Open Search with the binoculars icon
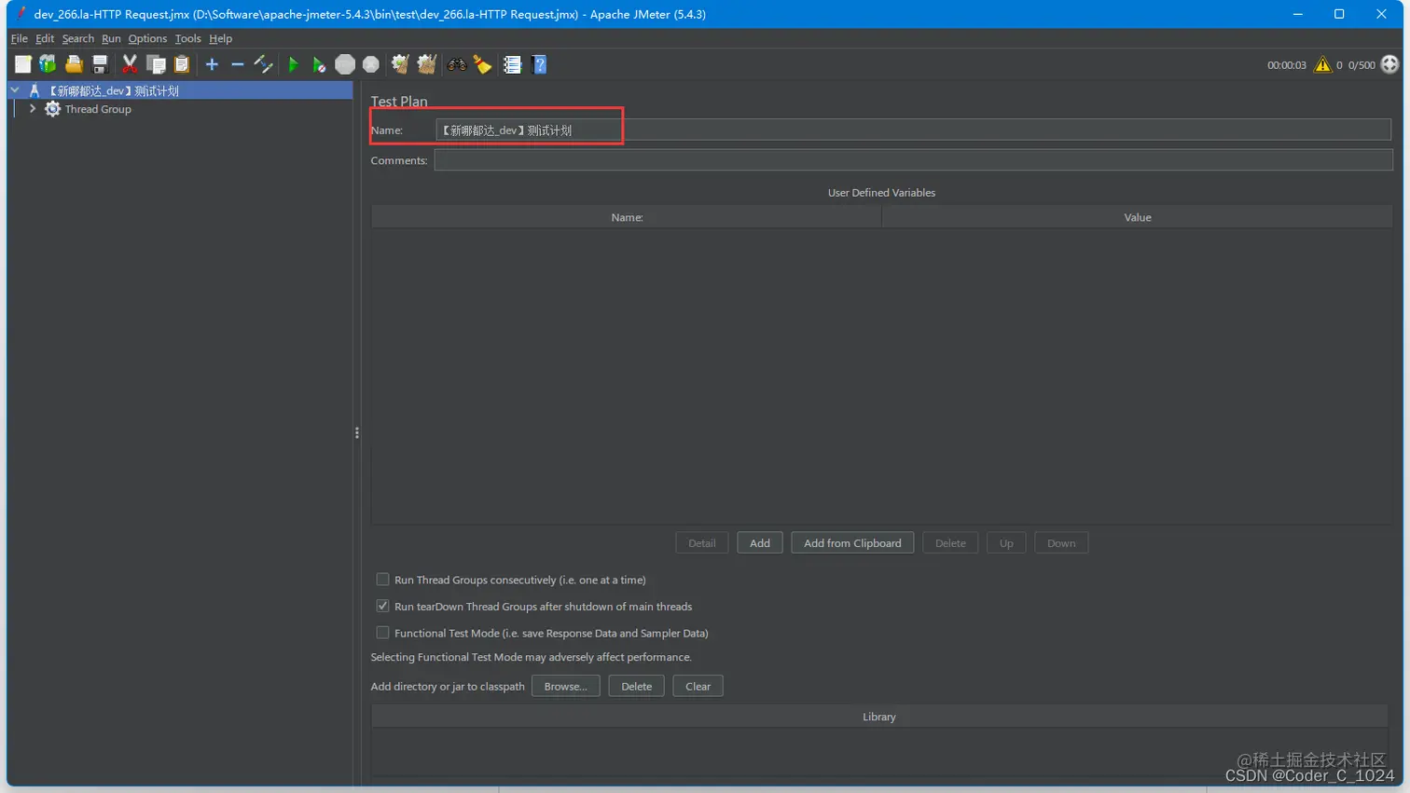 tap(456, 64)
